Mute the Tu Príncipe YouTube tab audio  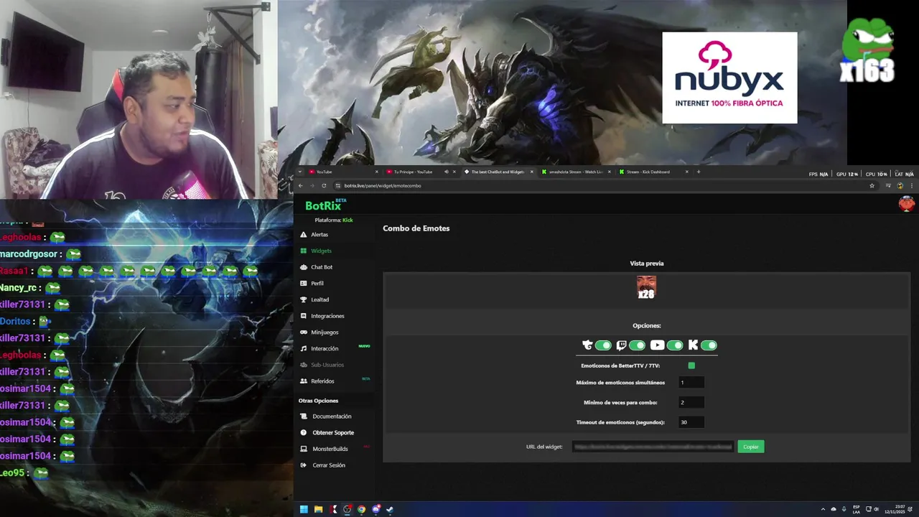click(446, 172)
